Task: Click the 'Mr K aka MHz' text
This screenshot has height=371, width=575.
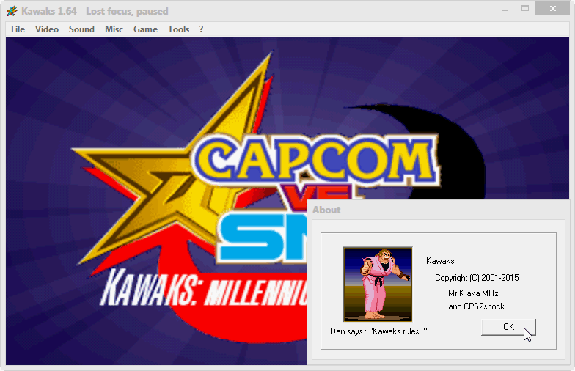Action: pyautogui.click(x=473, y=293)
